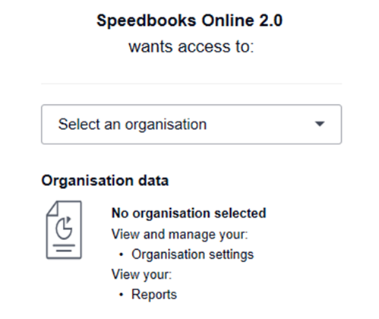Image resolution: width=379 pixels, height=319 pixels.
Task: Click the word 'Online' in the title
Action: point(228,21)
